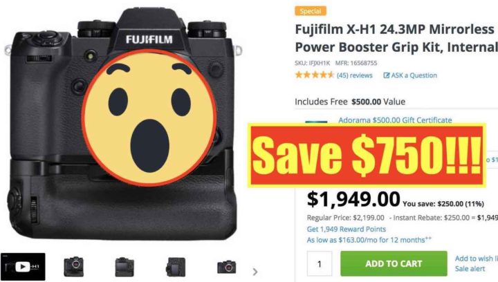Image resolution: width=498 pixels, height=282 pixels.
Task: Open Adorama $500.00 Gift Certificate link
Action: point(395,120)
